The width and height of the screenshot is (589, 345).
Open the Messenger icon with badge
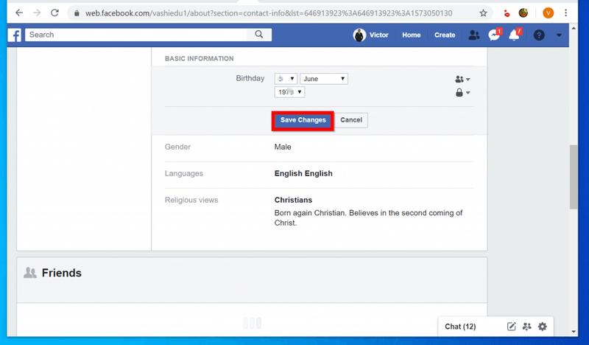(494, 35)
